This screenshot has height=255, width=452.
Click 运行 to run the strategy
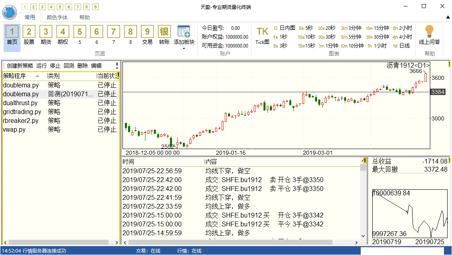coord(41,66)
